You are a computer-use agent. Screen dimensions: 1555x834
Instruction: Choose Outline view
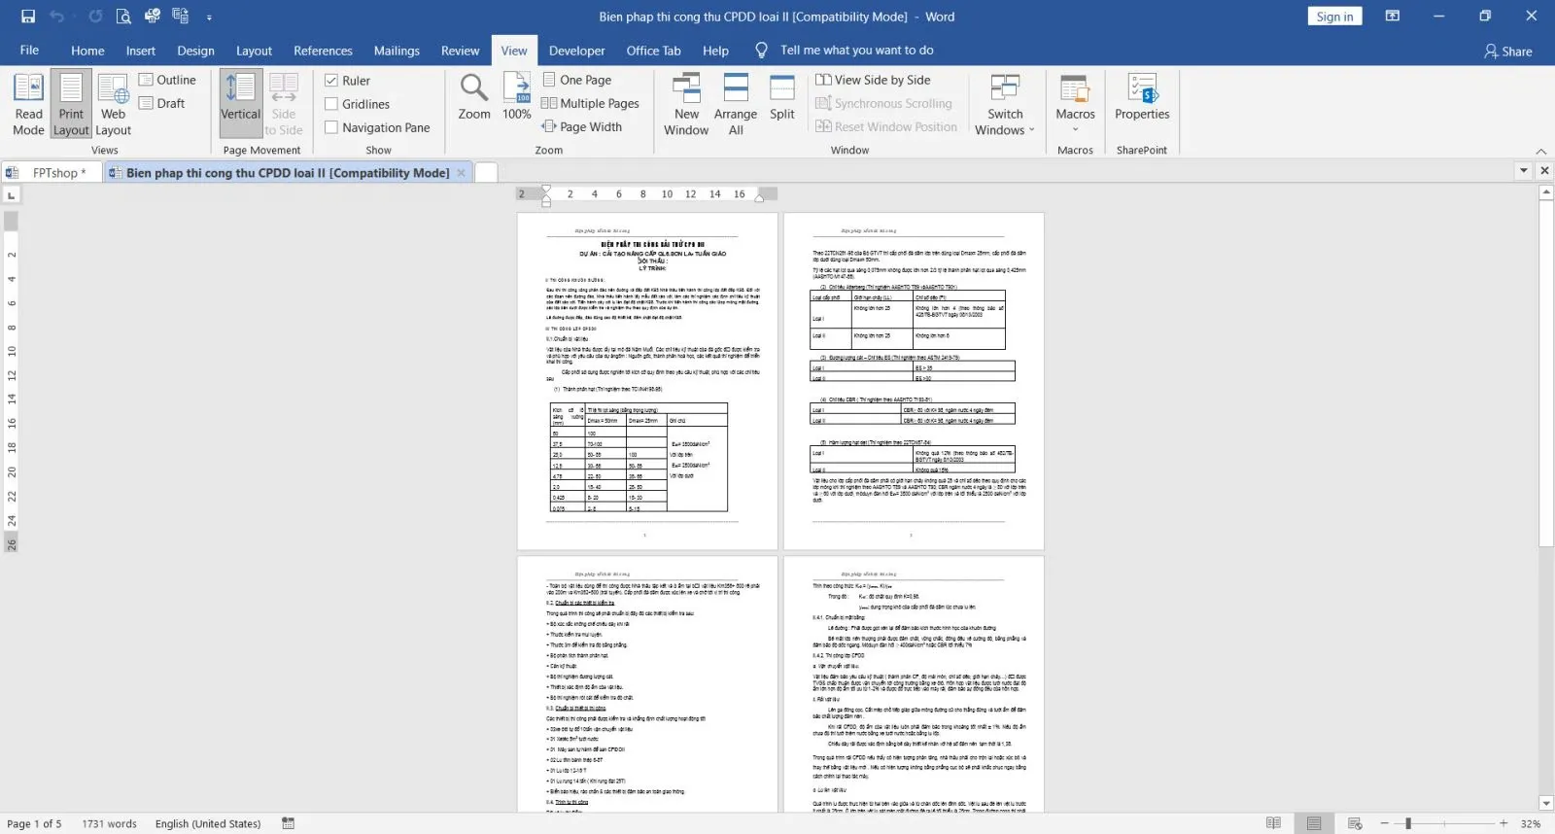pyautogui.click(x=167, y=80)
